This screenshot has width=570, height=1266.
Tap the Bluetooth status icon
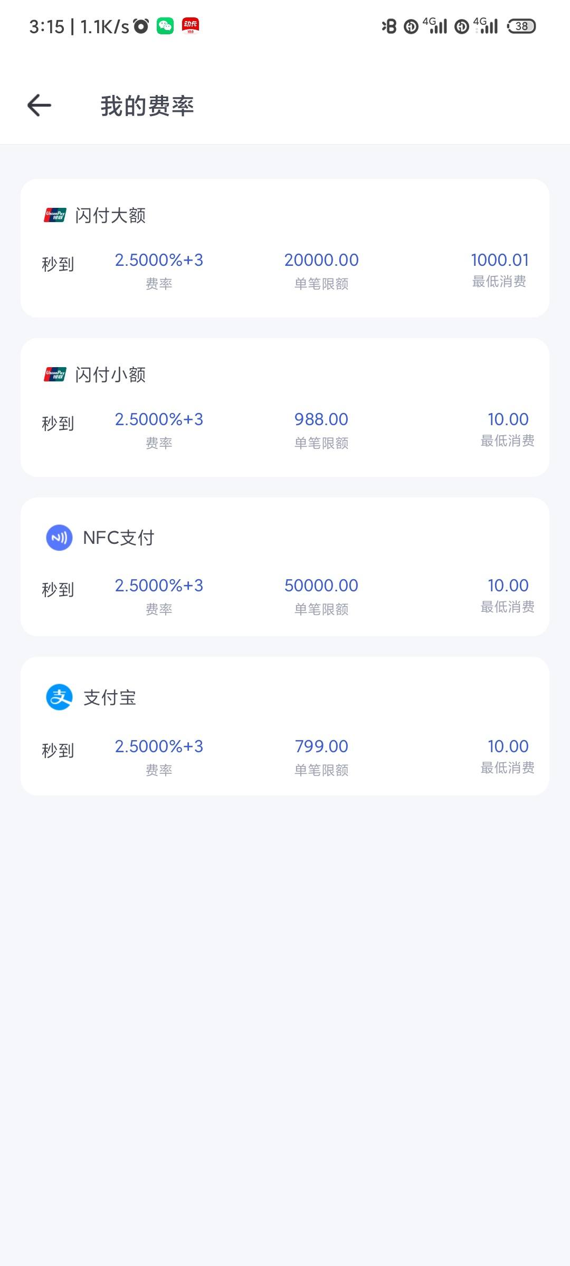[389, 26]
